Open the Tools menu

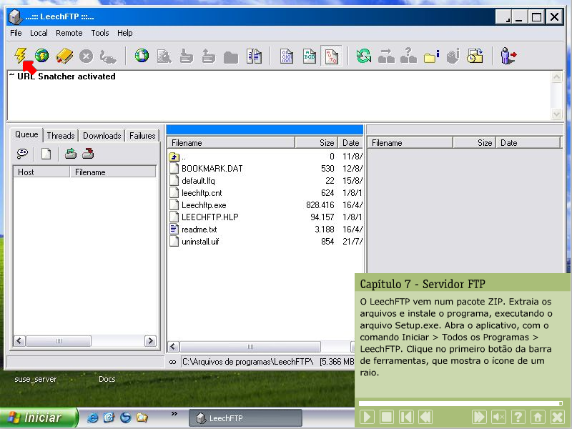pos(100,33)
